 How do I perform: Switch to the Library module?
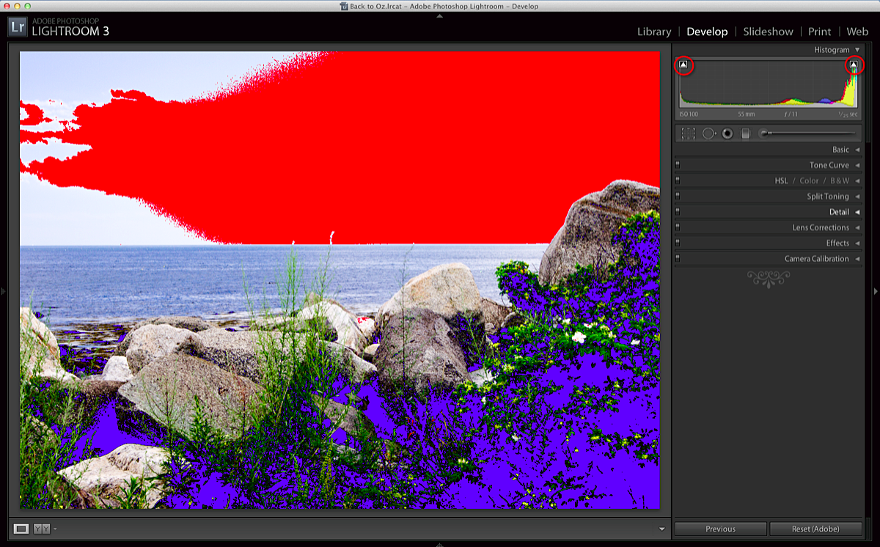653,32
